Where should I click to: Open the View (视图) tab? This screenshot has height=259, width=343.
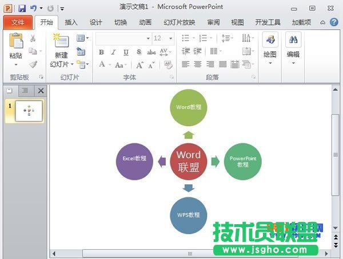(238, 22)
